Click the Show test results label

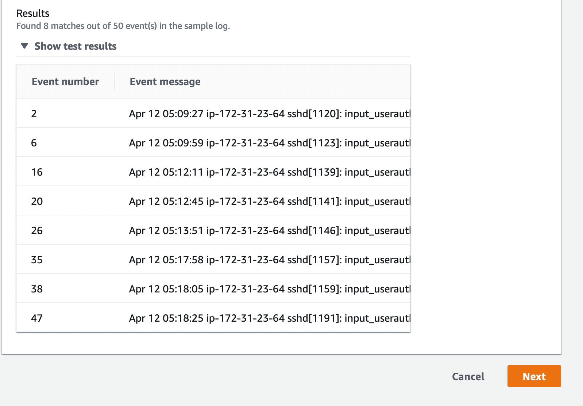coord(76,46)
